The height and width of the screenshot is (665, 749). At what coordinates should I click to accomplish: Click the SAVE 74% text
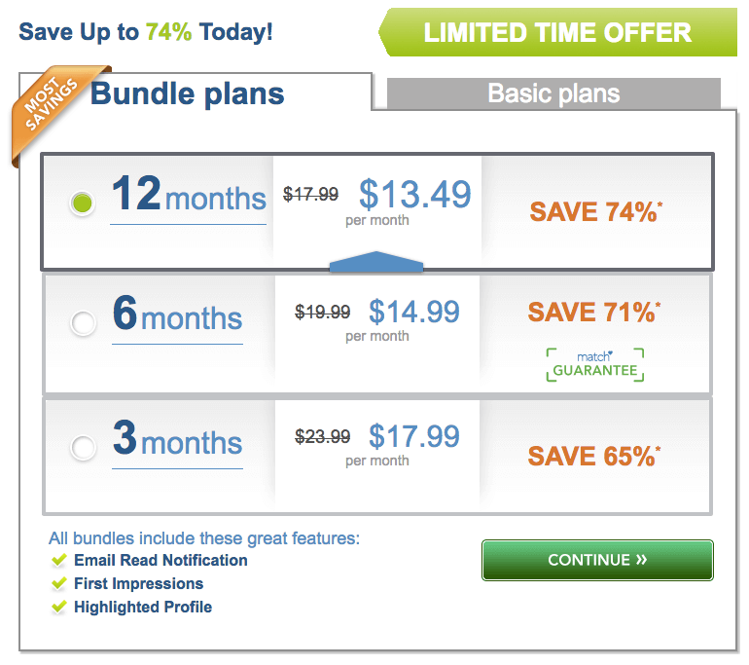pyautogui.click(x=596, y=211)
